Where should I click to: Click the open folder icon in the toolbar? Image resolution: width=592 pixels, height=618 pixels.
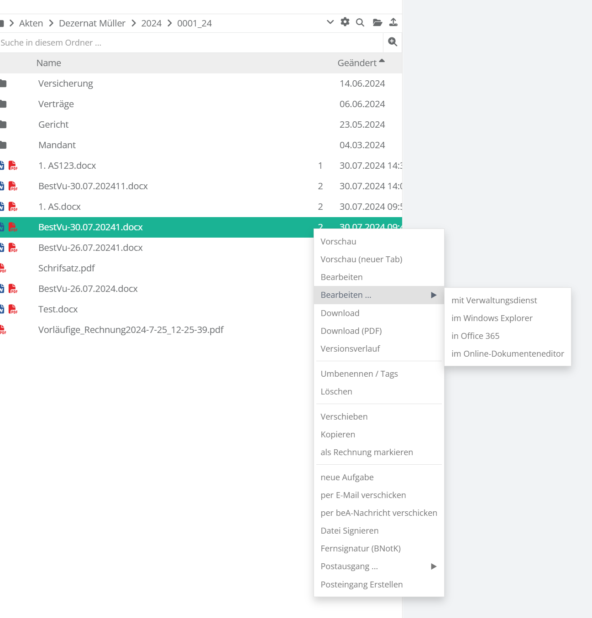click(377, 22)
